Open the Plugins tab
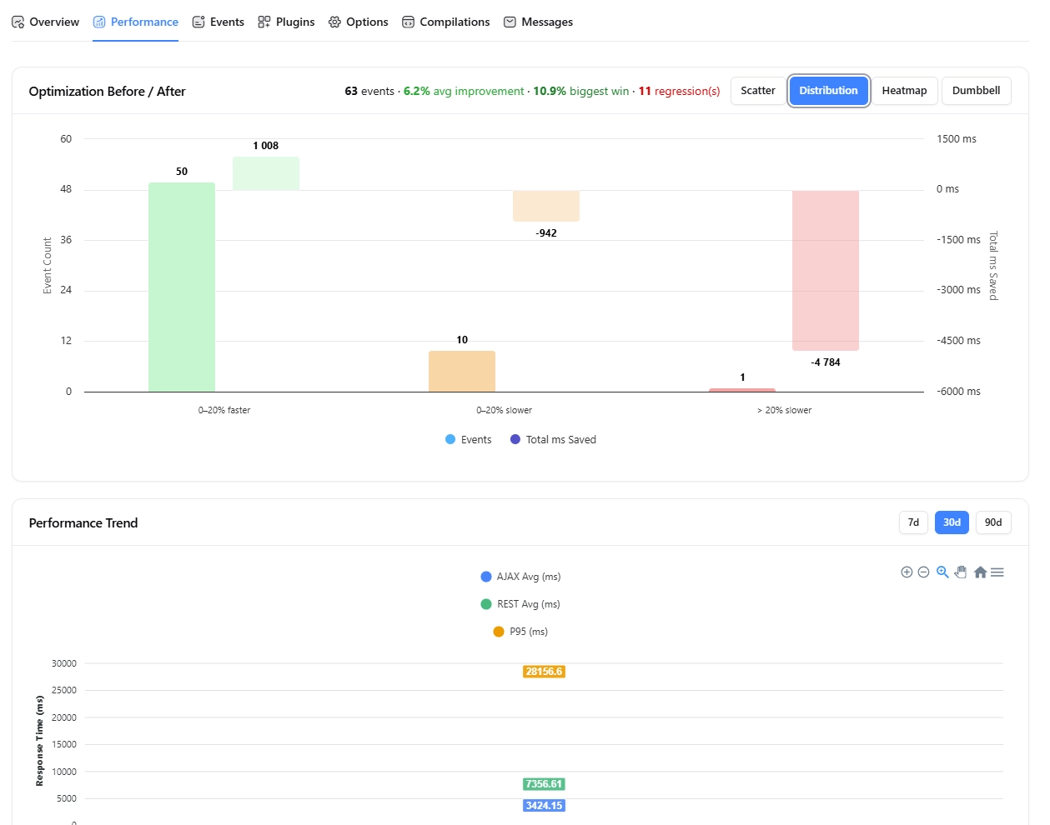Screen dimensions: 1050x825 pos(286,22)
